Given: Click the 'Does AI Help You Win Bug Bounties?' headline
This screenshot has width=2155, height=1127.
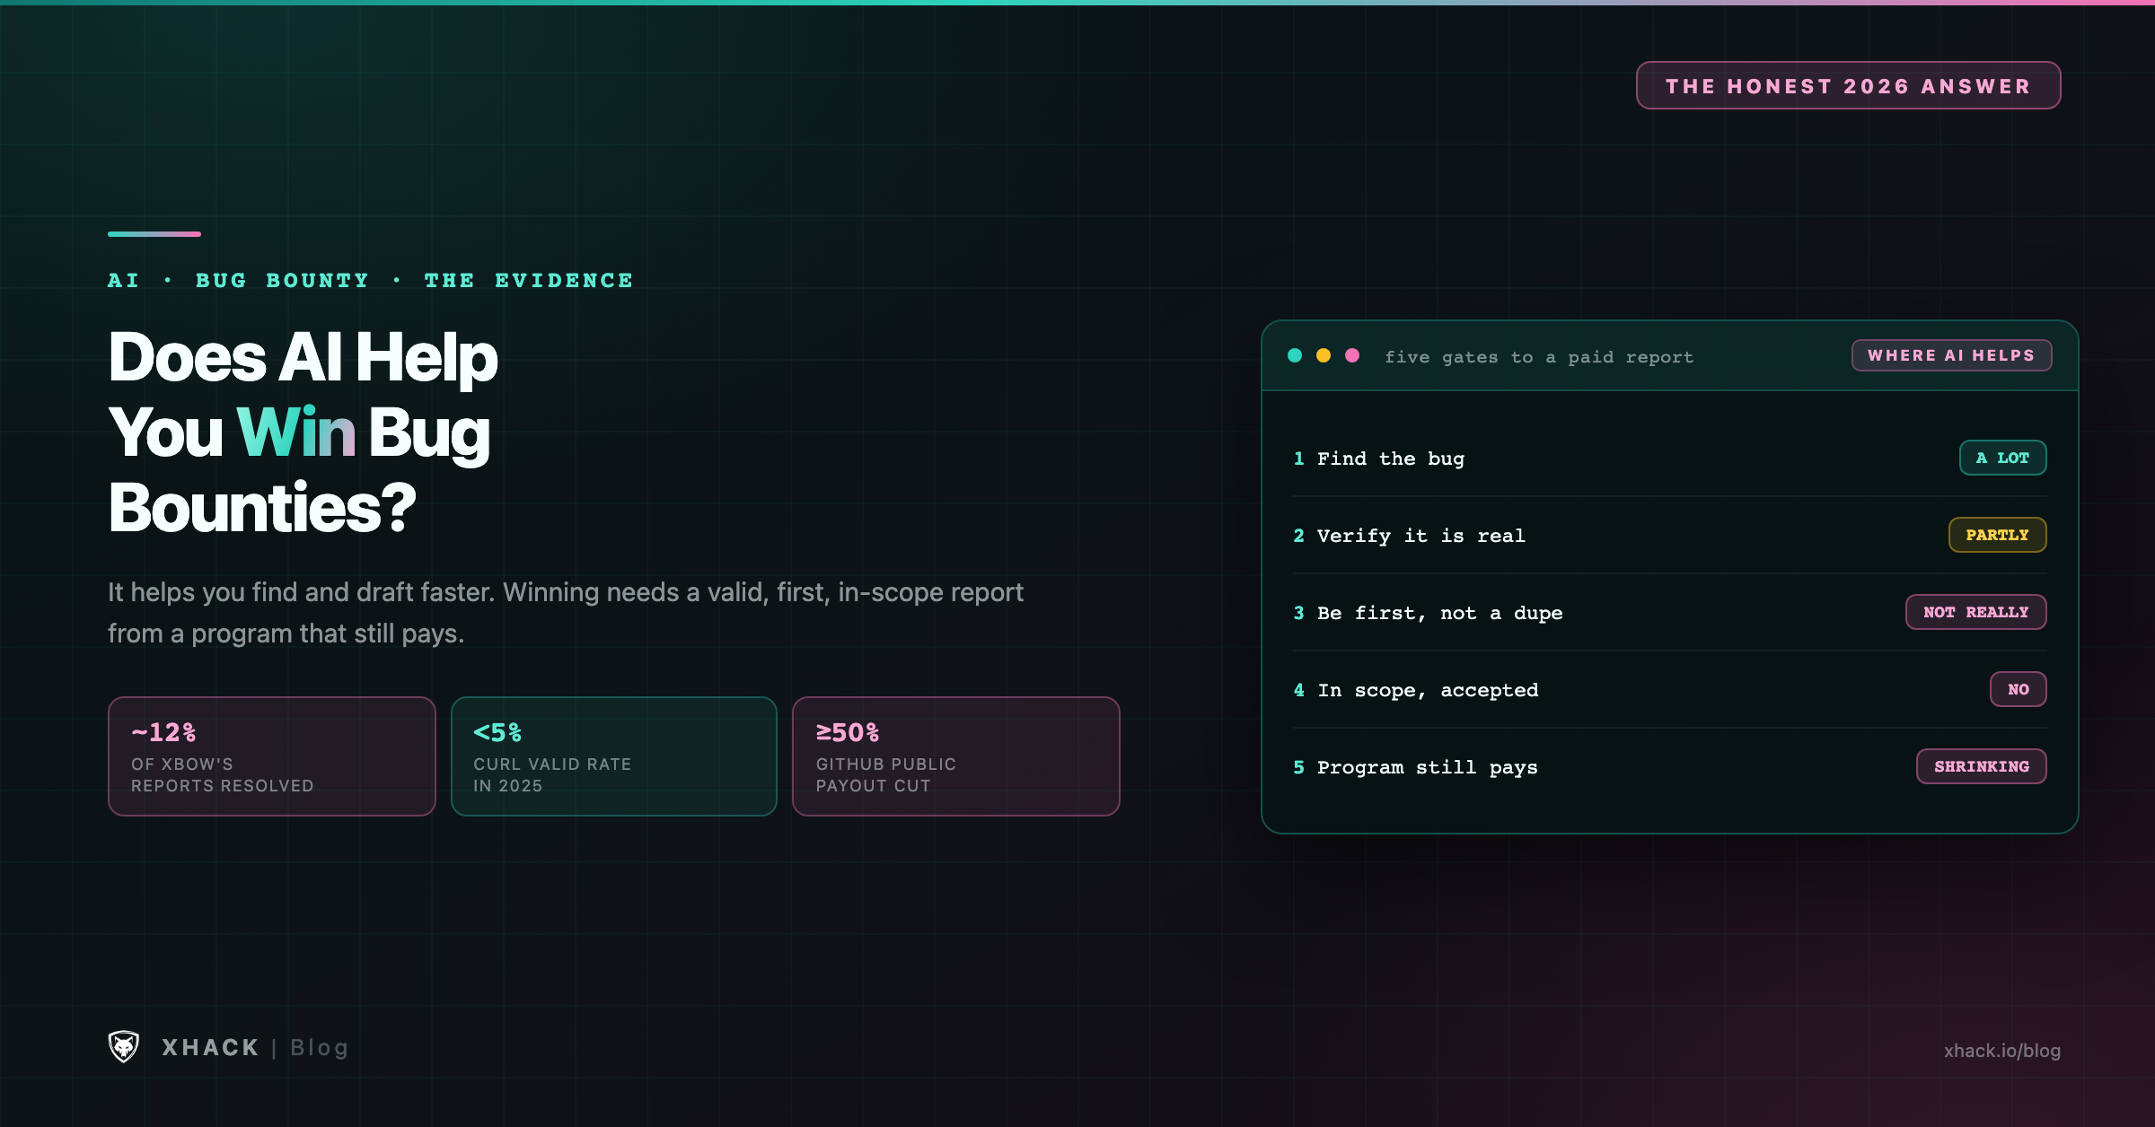Looking at the screenshot, I should point(303,432).
